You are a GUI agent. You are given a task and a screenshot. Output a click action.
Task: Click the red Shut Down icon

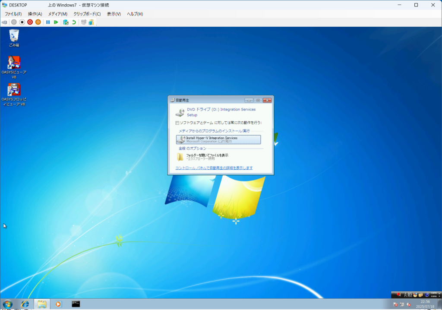coord(30,22)
